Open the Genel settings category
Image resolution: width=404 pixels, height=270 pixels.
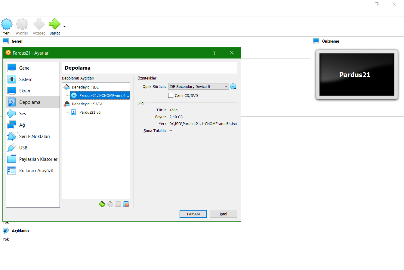[33, 68]
